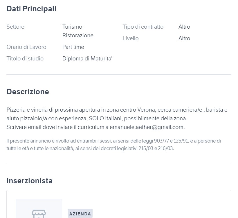The height and width of the screenshot is (218, 238).
Task: Click the Orario di Lavoro label
Action: pyautogui.click(x=26, y=47)
